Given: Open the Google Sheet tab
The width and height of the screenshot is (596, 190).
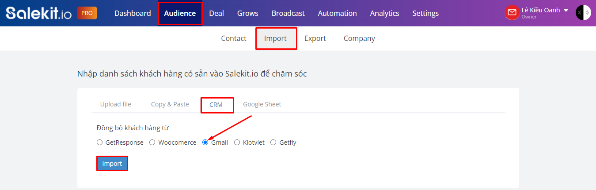Looking at the screenshot, I should (262, 104).
